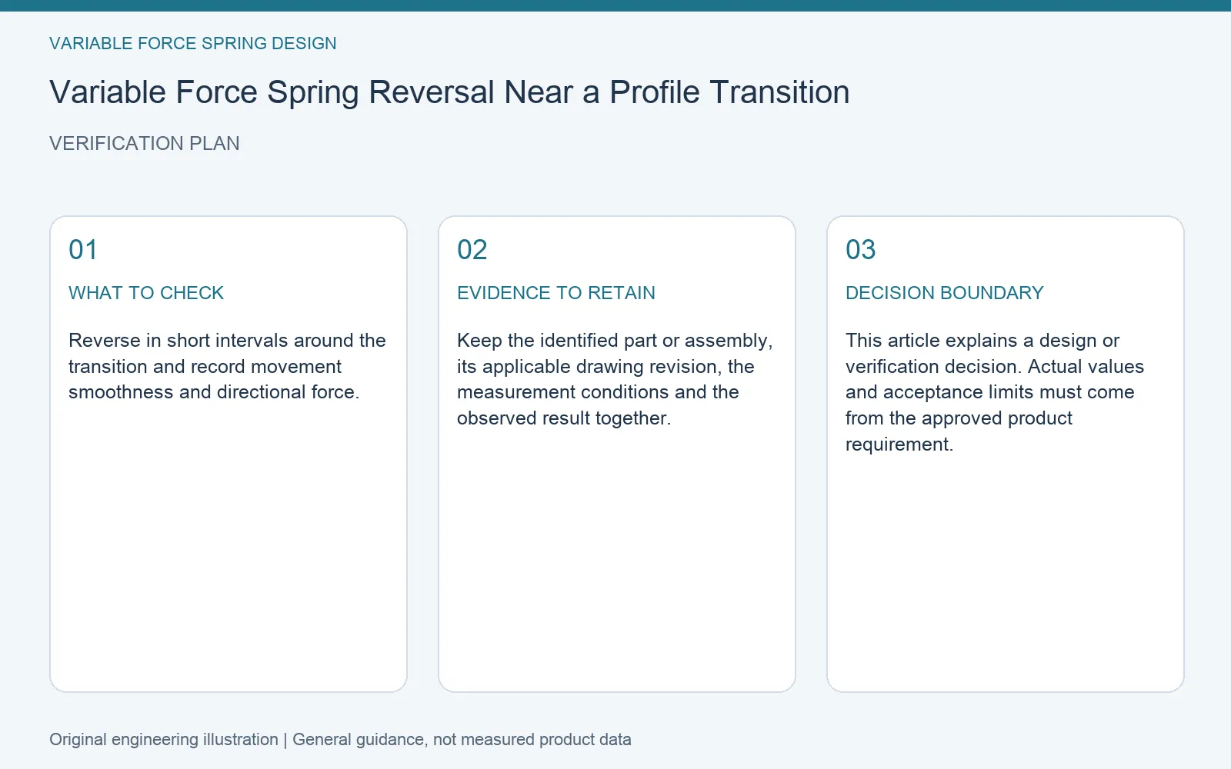This screenshot has height=769, width=1231.
Task: Click the paragraph starting 'Reverse in short intervals'
Action: tap(227, 366)
